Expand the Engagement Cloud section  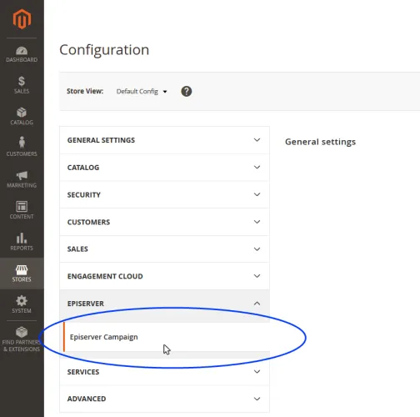pyautogui.click(x=164, y=276)
